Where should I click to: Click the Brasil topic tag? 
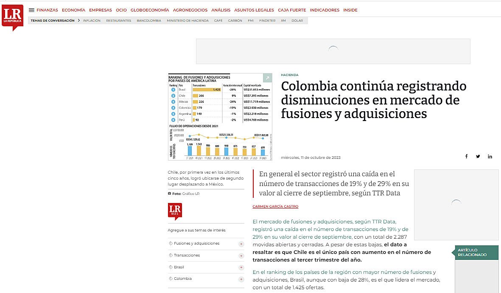(179, 267)
